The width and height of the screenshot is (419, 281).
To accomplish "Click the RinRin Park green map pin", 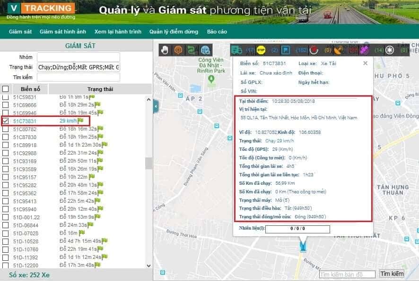I will [x=211, y=79].
